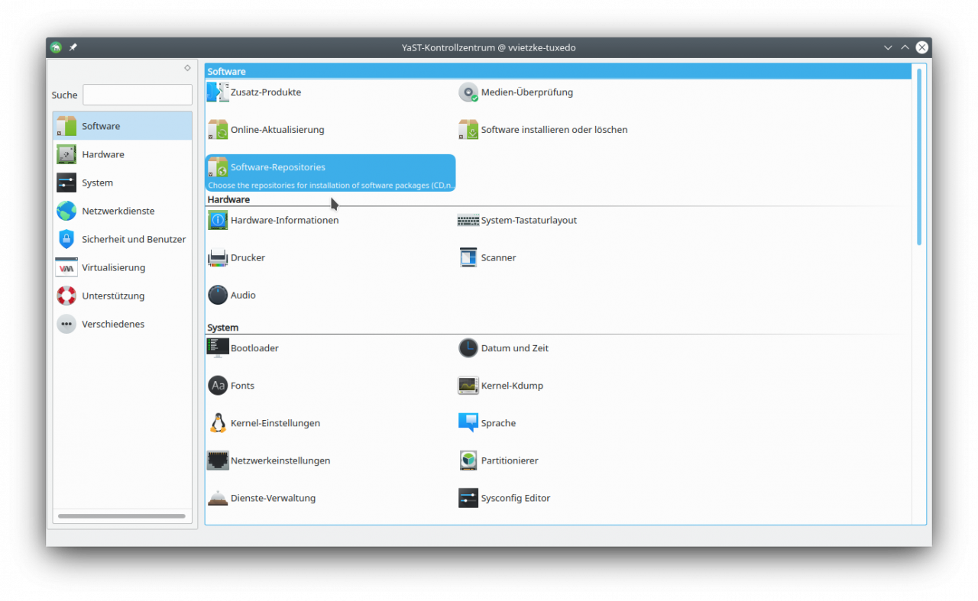Click the Sysconfig Editor icon
The height and width of the screenshot is (601, 978).
[468, 498]
